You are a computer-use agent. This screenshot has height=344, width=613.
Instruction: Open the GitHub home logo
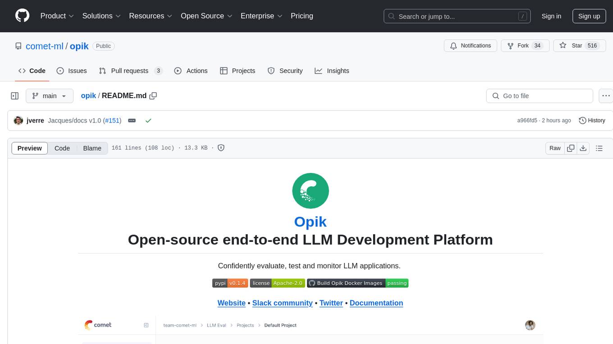click(x=23, y=16)
